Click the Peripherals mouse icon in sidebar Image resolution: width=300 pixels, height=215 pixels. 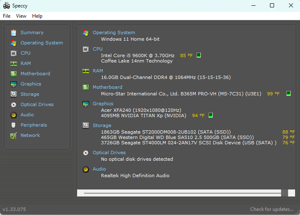[x=13, y=125]
